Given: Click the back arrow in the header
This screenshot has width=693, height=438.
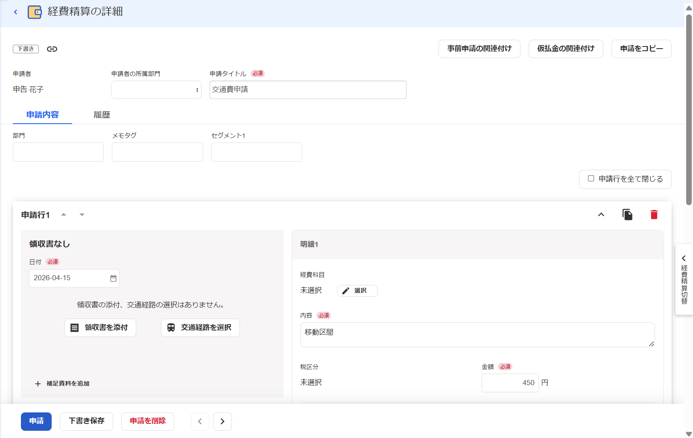Looking at the screenshot, I should (16, 12).
